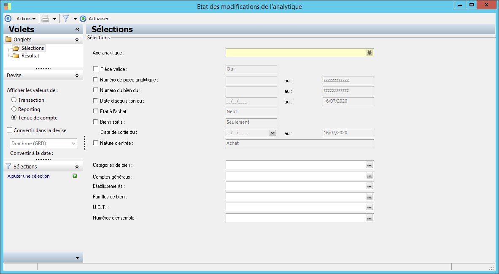
Task: Select the Tenue de compte radio button
Action: [x=14, y=117]
